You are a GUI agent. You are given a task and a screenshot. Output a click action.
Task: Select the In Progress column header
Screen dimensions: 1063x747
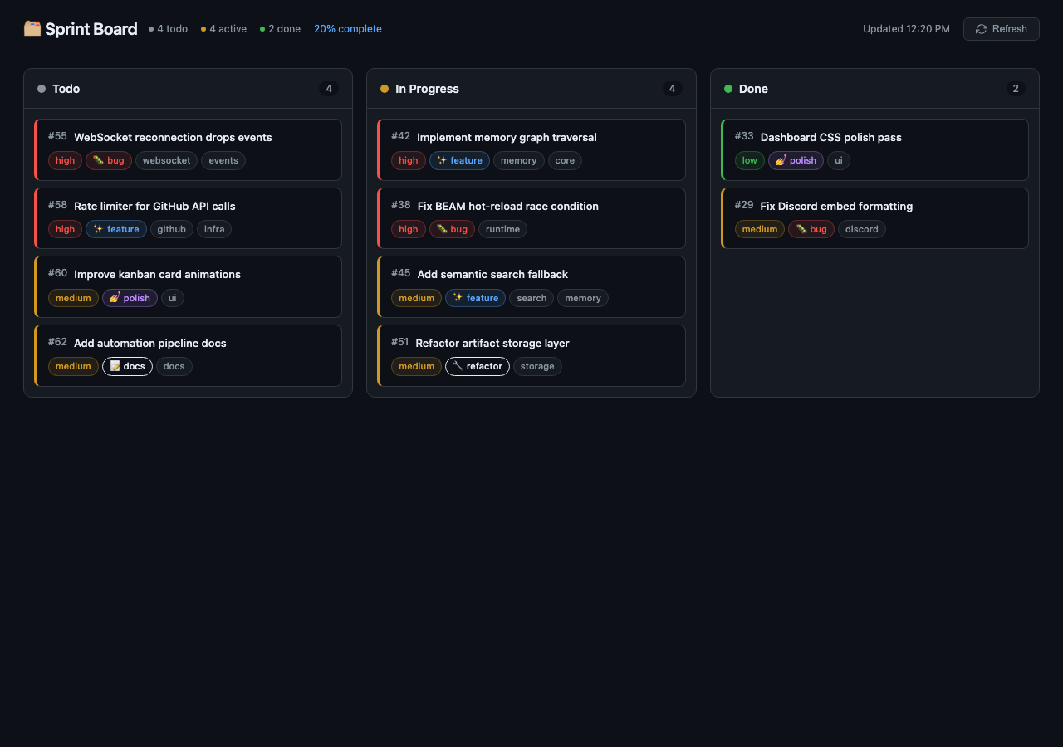427,89
